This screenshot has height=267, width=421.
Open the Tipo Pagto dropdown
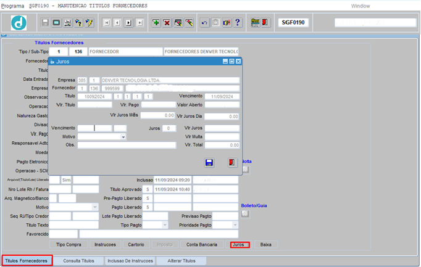pos(165,225)
